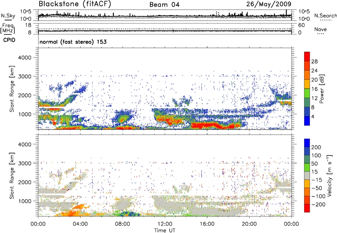
Task: Click the 'Power [dB]' colorbar title
Action: [x=322, y=89]
